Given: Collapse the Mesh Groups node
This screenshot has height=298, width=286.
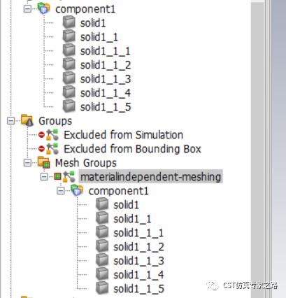Looking at the screenshot, I should point(27,163).
